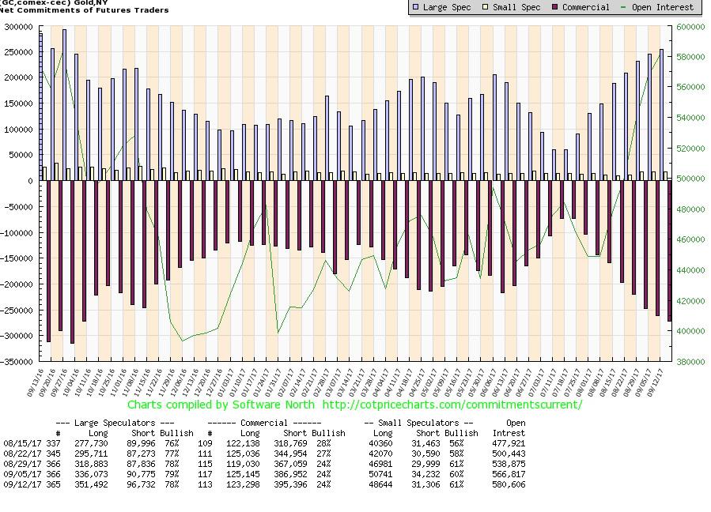This screenshot has height=512, width=711.
Task: Click the open interest value 538,875
Action: (x=509, y=464)
